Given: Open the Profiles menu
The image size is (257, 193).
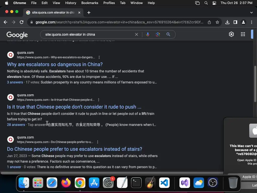Looking at the screenshot, I should (x=109, y=3).
